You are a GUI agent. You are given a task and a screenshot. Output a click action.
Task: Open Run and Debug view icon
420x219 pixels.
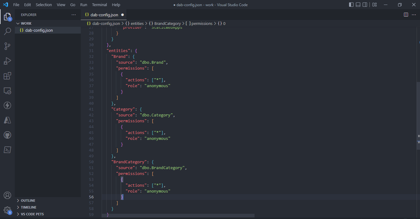(7, 61)
